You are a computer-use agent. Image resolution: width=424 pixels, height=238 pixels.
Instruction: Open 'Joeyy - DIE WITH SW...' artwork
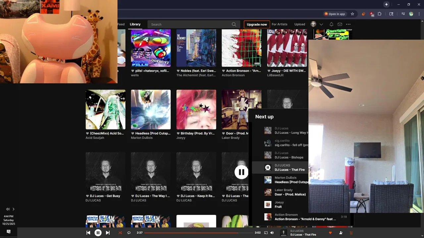point(287,48)
